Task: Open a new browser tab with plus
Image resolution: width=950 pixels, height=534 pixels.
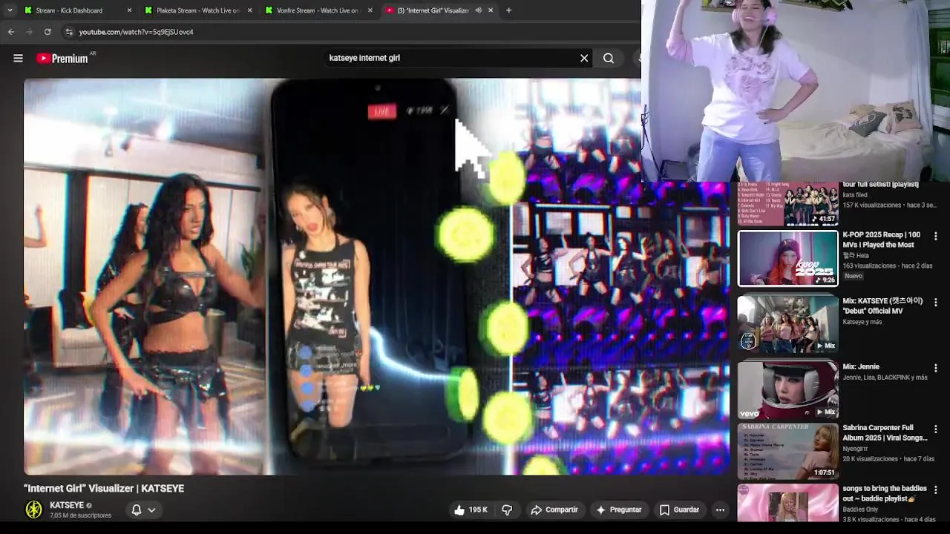Action: 508,10
